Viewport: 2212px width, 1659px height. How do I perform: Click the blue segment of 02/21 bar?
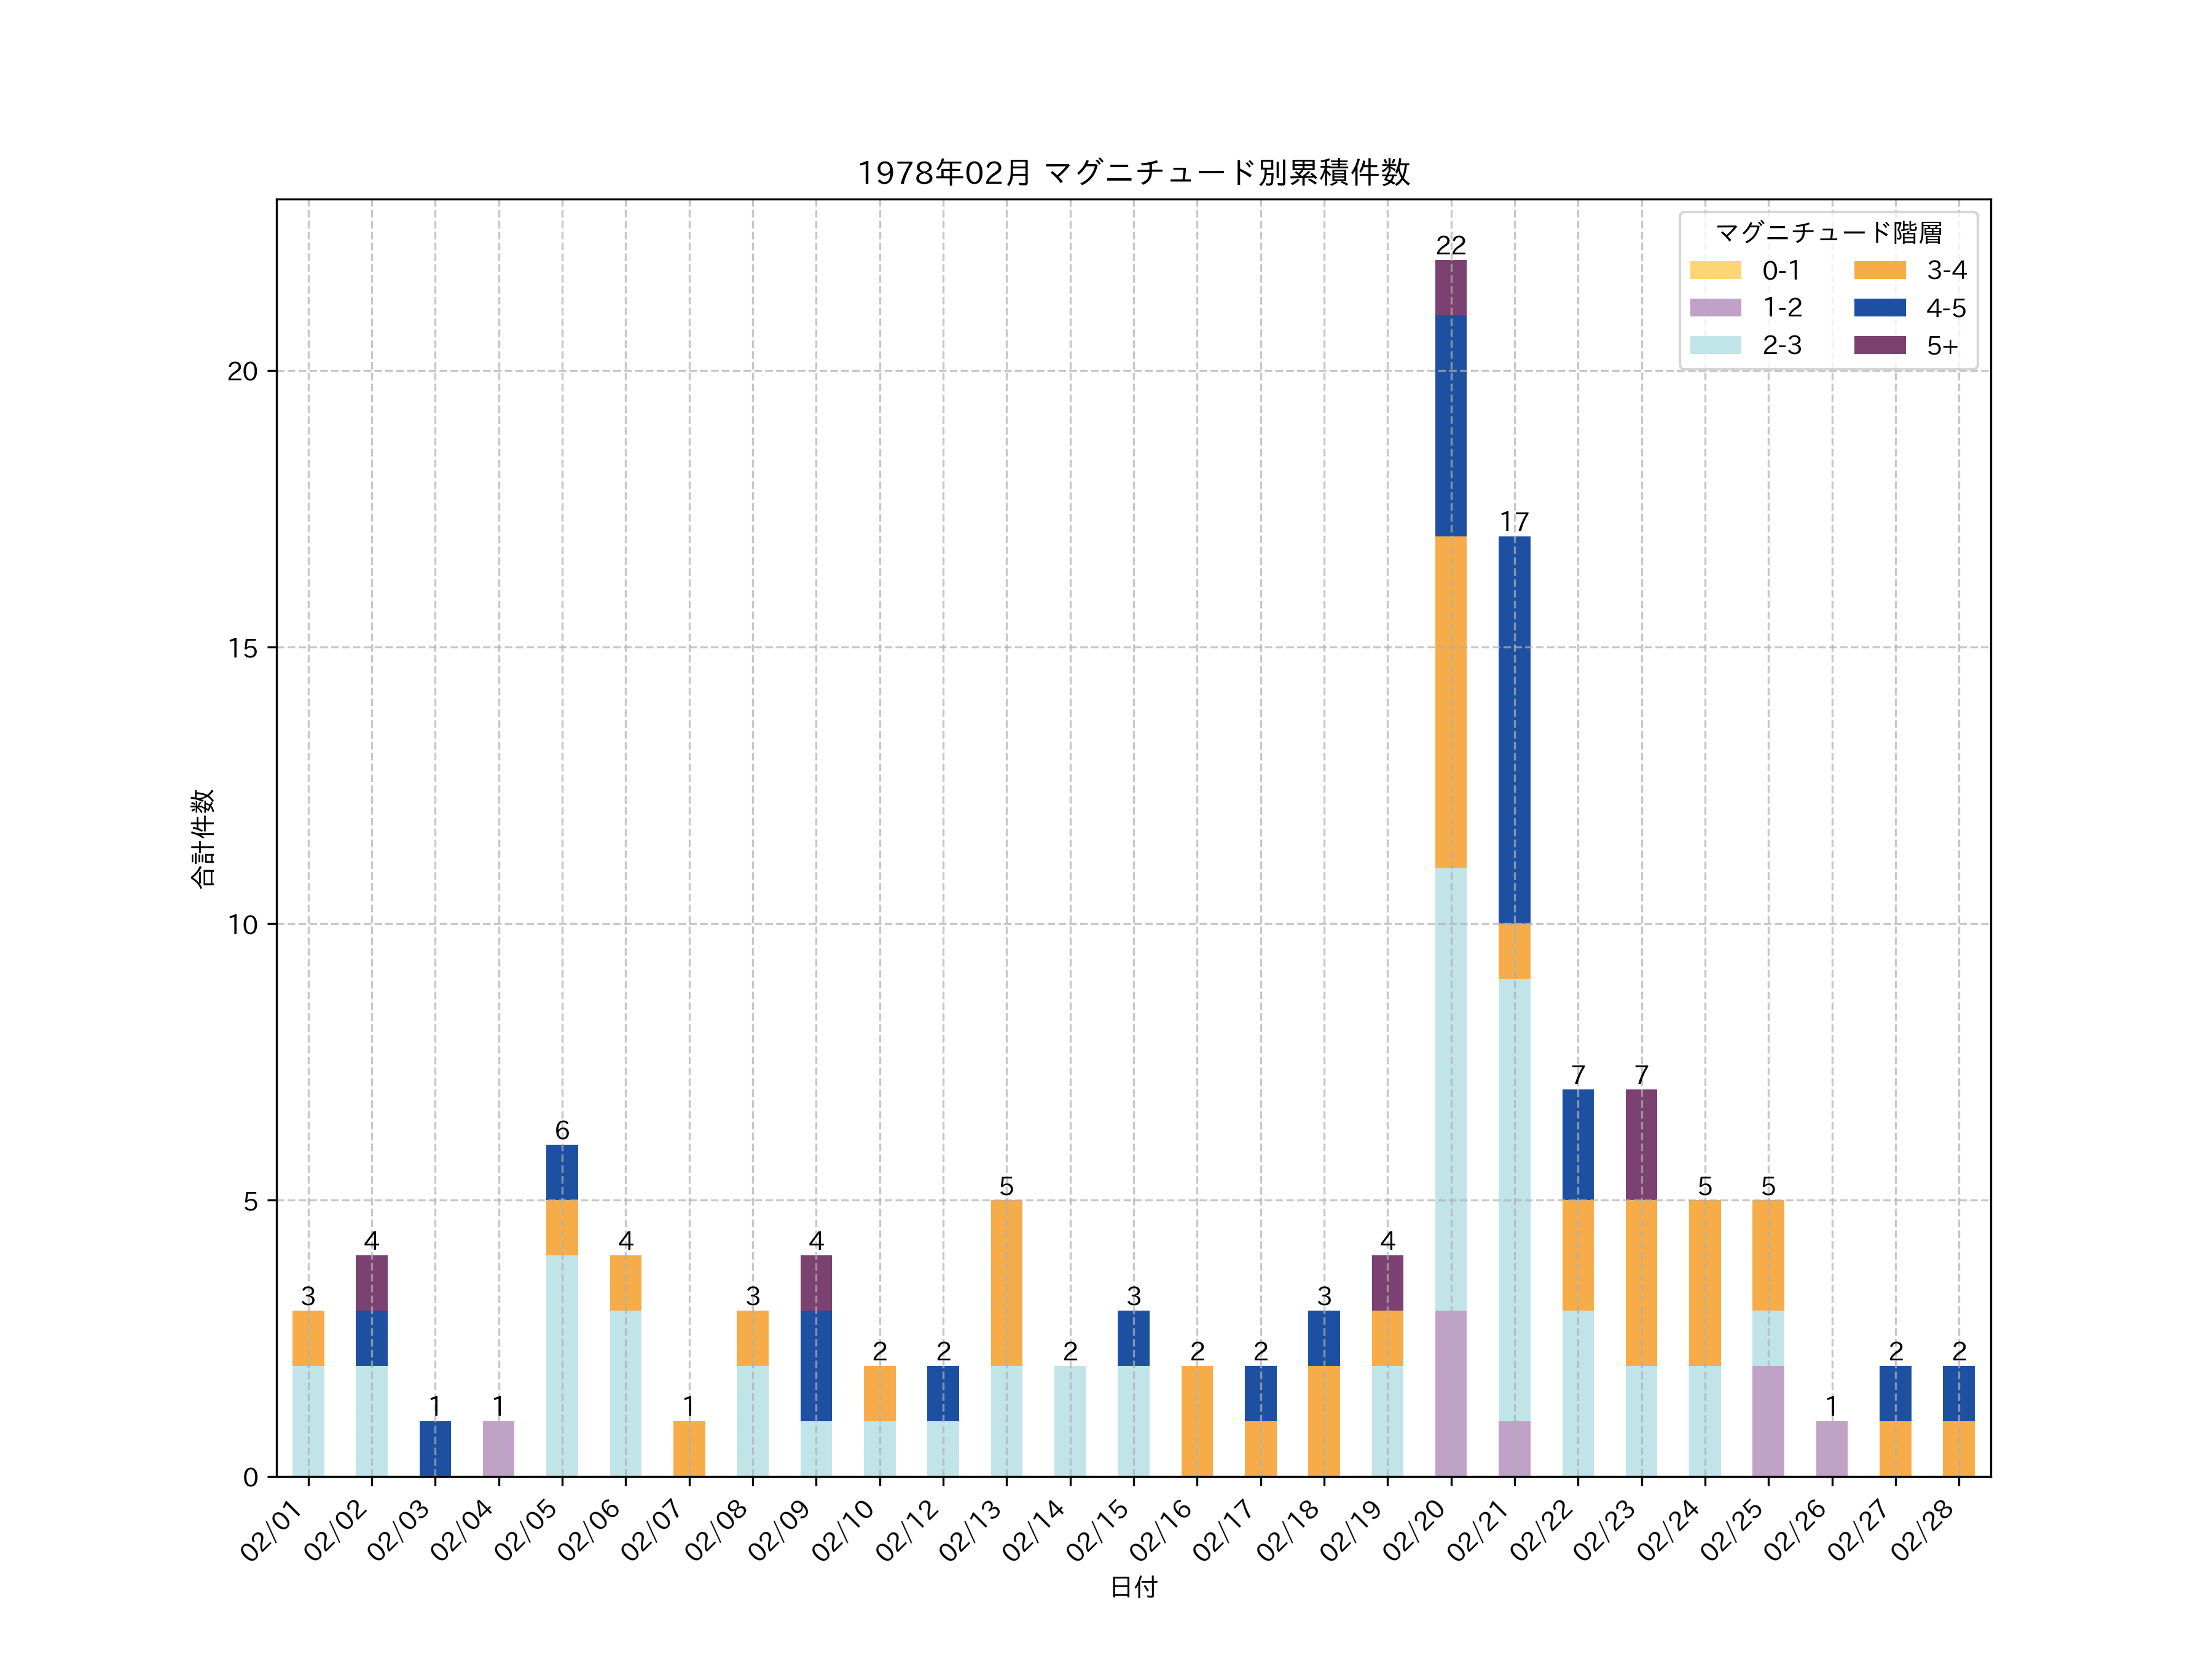coord(1514,730)
